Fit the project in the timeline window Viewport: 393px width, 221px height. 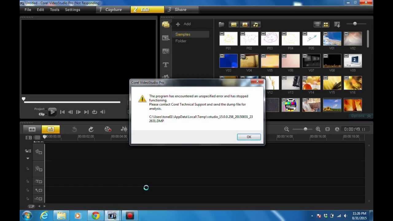pos(328,129)
